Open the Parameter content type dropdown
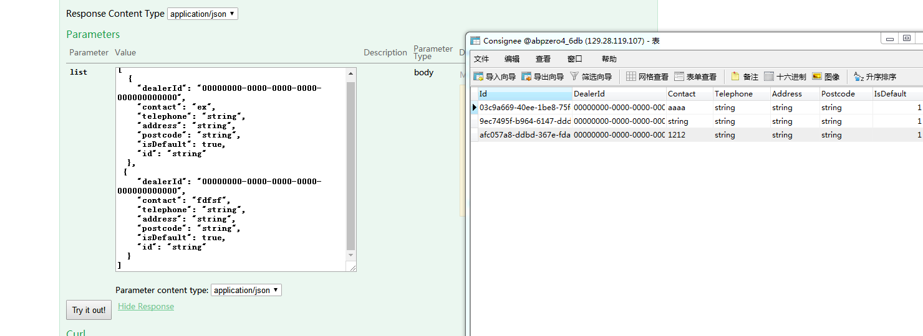 (x=246, y=290)
